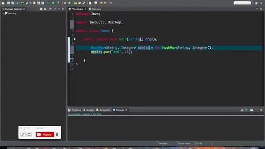265x149 pixels.
Task: Maximize the editor area
Action: (x=261, y=9)
